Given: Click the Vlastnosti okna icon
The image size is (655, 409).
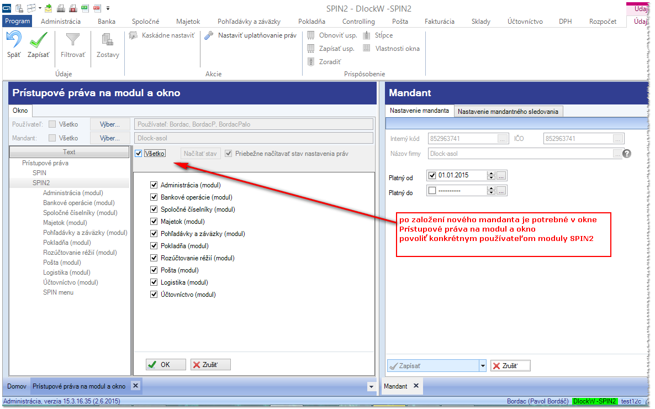Looking at the screenshot, I should coord(367,48).
